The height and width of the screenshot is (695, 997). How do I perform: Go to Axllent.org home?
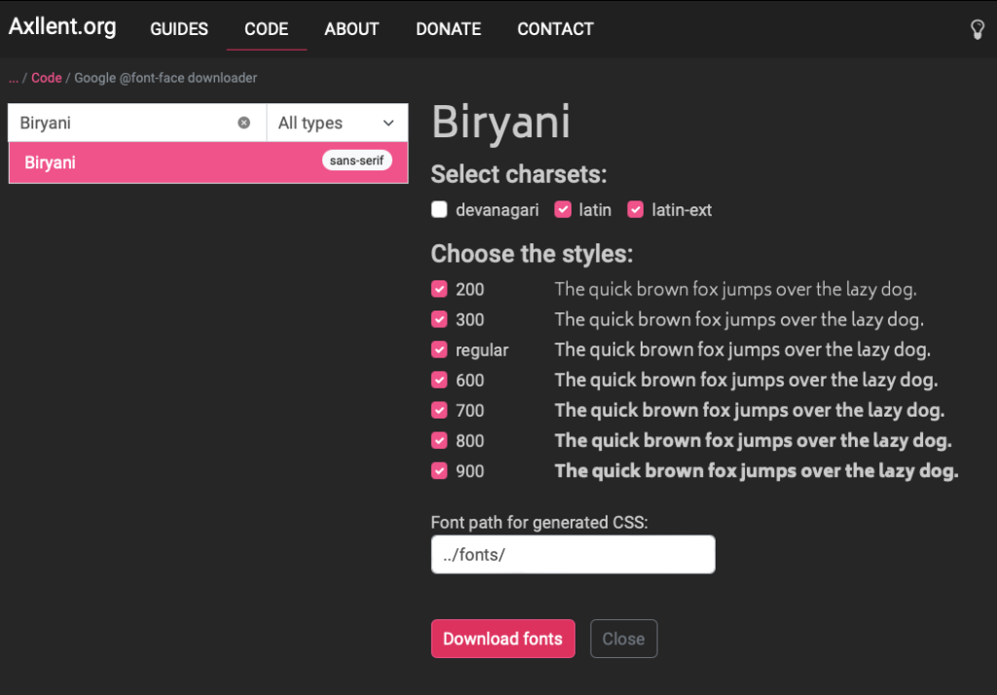[62, 26]
